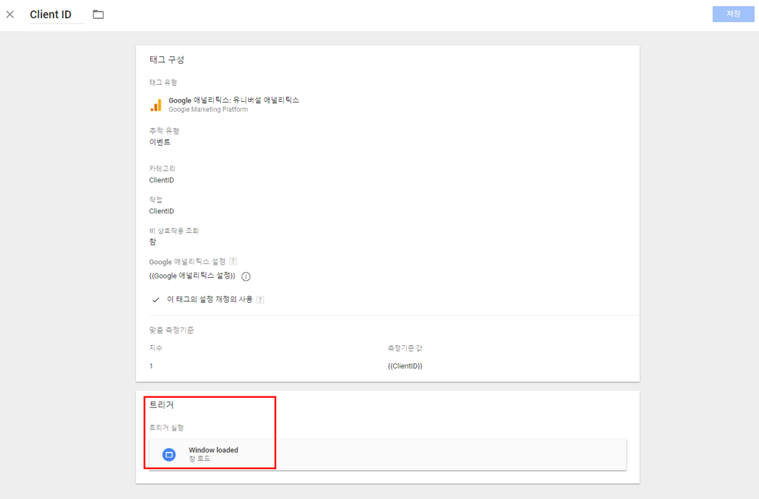This screenshot has height=499, width=759.
Task: Open the folder icon next to tag name
Action: point(98,15)
